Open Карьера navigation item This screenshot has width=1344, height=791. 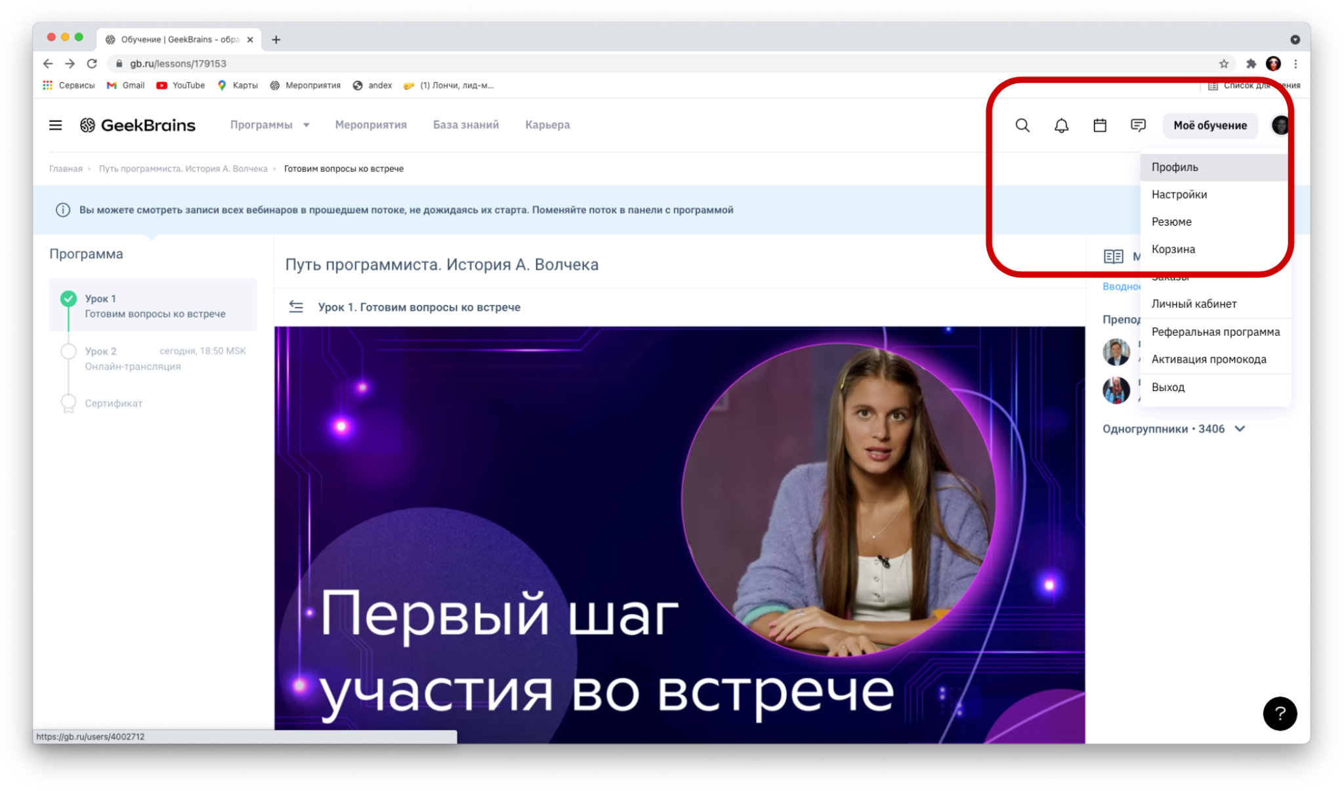tap(547, 125)
